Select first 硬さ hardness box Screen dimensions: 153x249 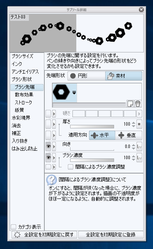tap(79, 114)
